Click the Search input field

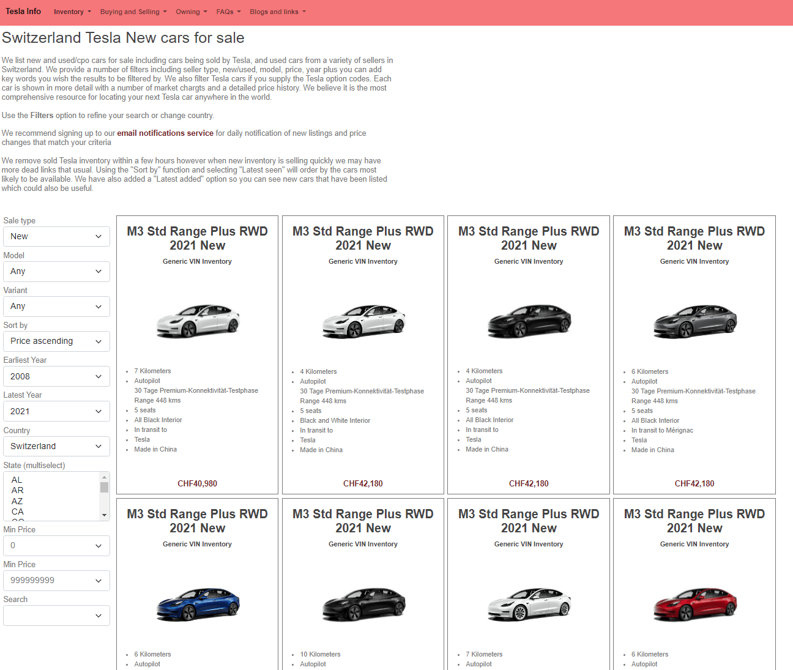tap(56, 616)
